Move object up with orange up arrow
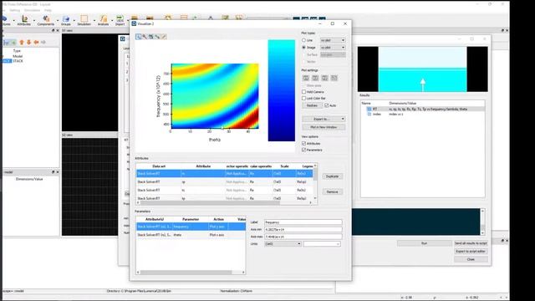The image size is (535, 301). (x=22, y=43)
